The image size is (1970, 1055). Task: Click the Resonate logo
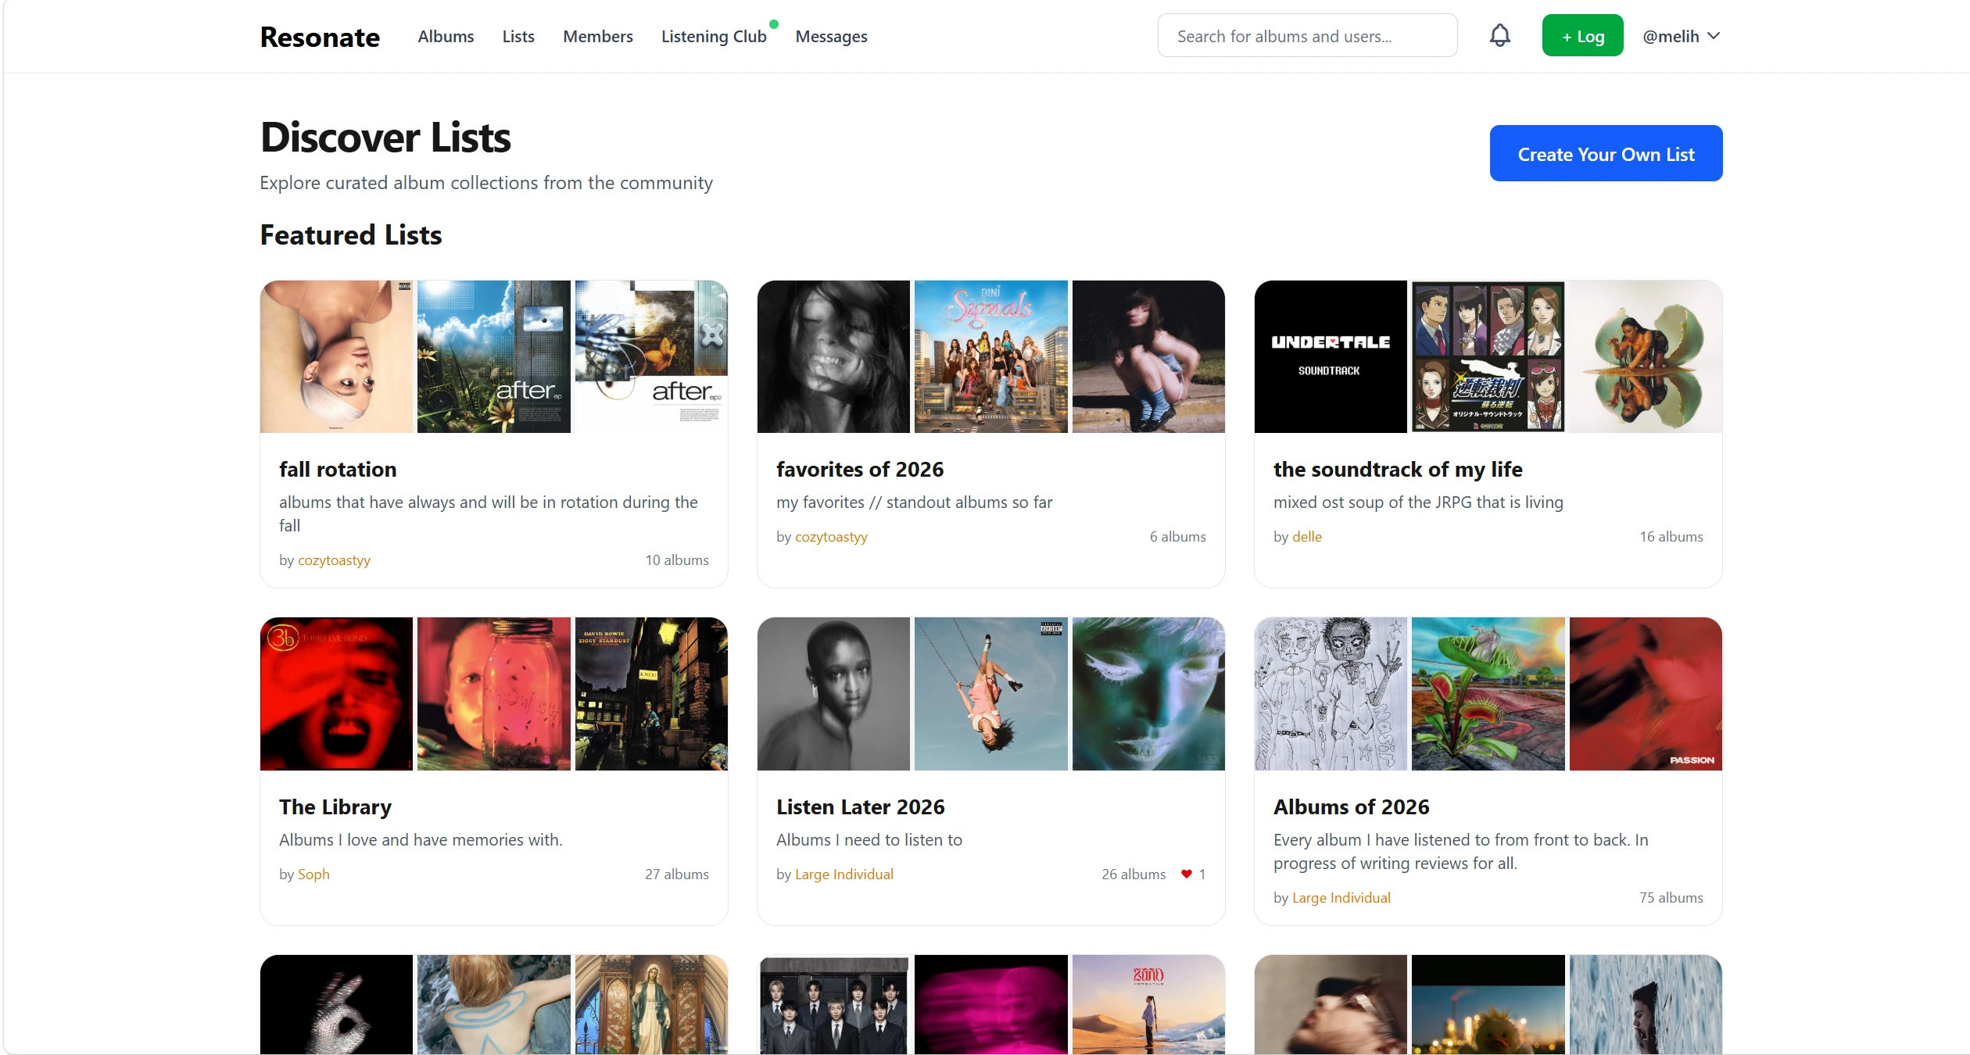point(320,37)
